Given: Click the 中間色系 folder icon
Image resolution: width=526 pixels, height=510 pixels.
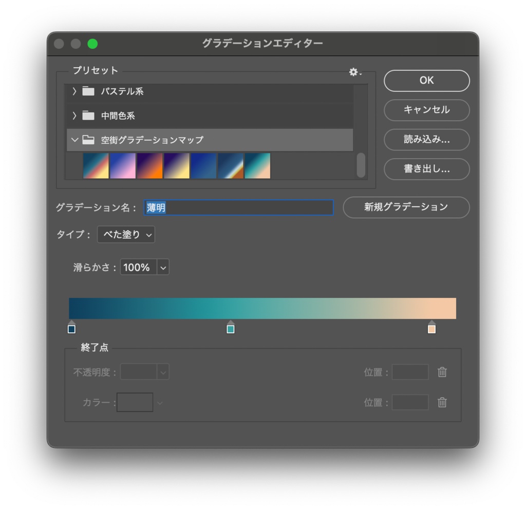Looking at the screenshot, I should click(88, 116).
